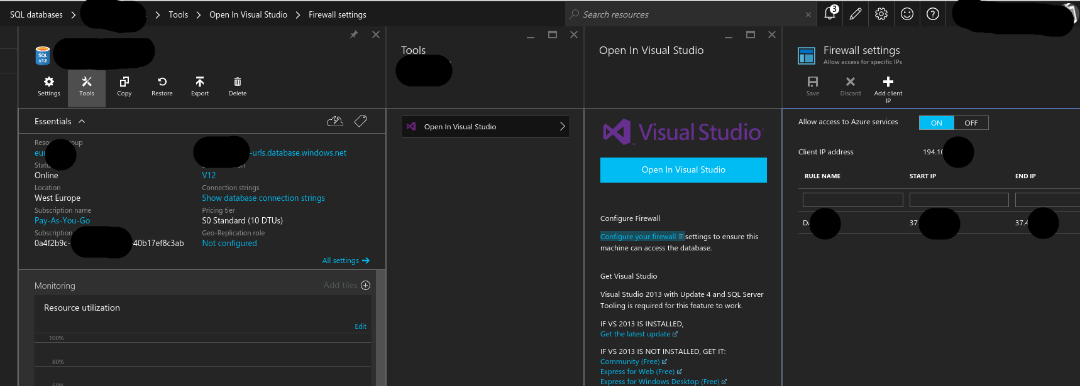Maximize the Tools blade
Image resolution: width=1080 pixels, height=386 pixels.
point(553,35)
